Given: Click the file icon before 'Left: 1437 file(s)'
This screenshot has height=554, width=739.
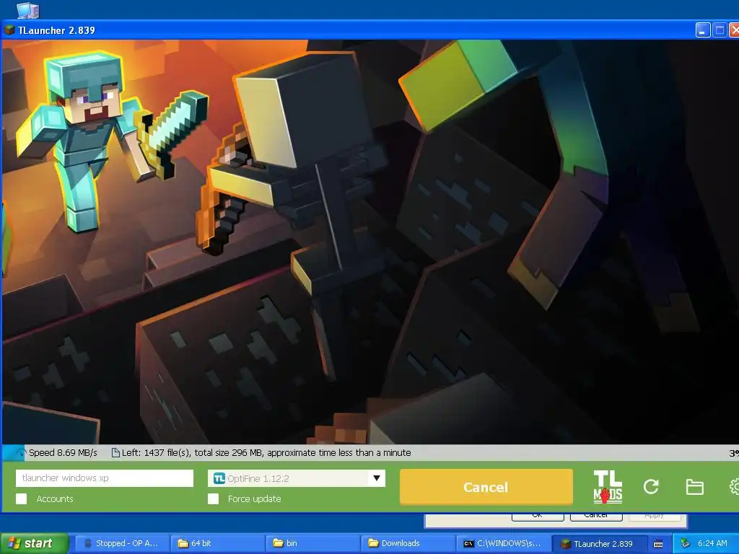Looking at the screenshot, I should [115, 453].
